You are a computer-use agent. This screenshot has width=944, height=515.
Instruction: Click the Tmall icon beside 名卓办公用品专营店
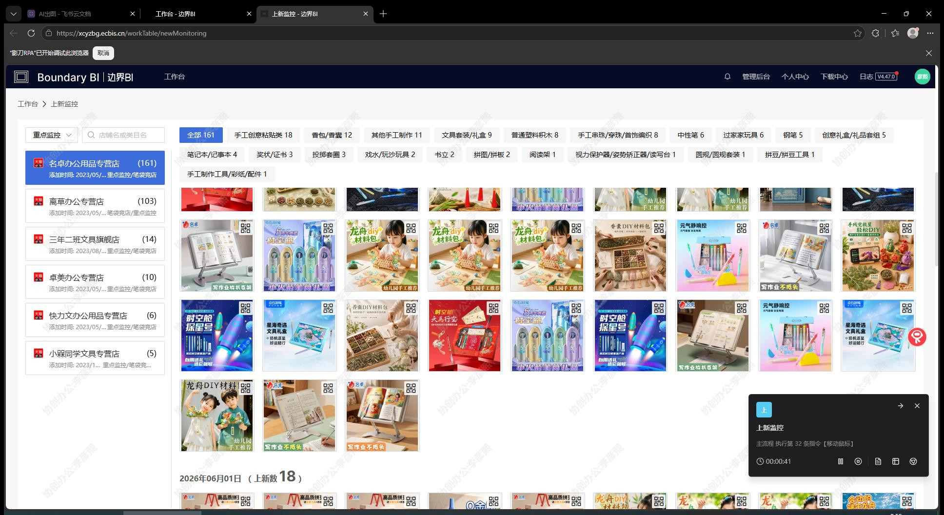pos(39,163)
